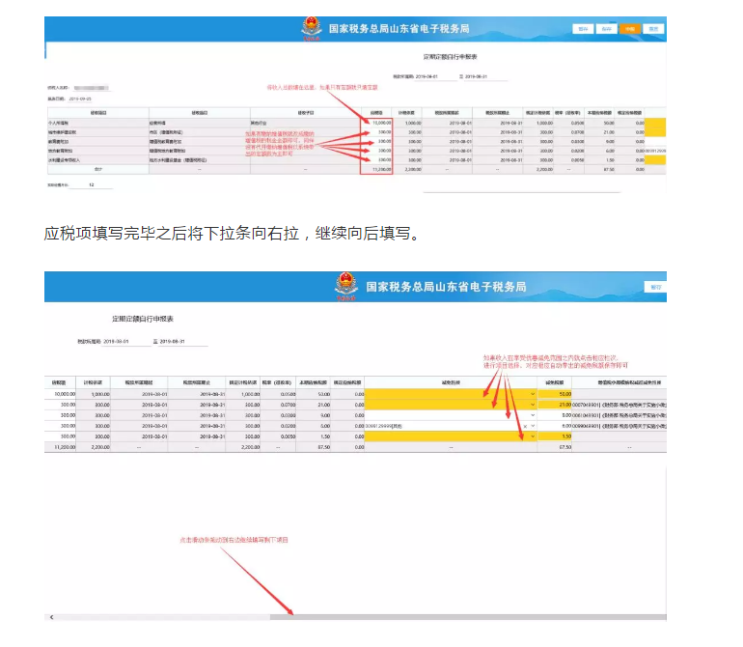This screenshot has width=743, height=647.
Task: Click the left arrow of the horizontal scrollbar
Action: [52, 617]
